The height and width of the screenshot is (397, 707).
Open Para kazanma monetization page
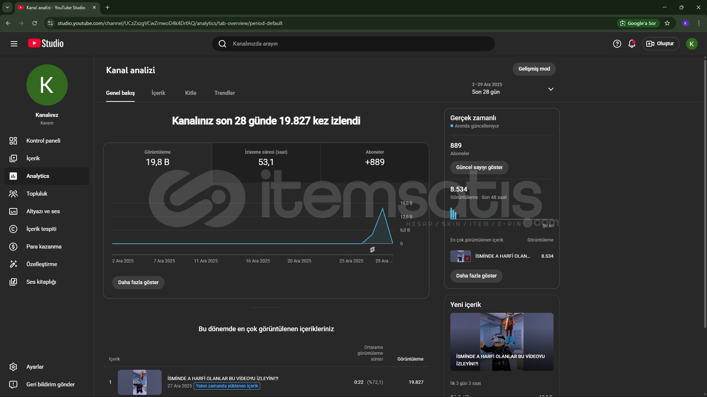[44, 247]
